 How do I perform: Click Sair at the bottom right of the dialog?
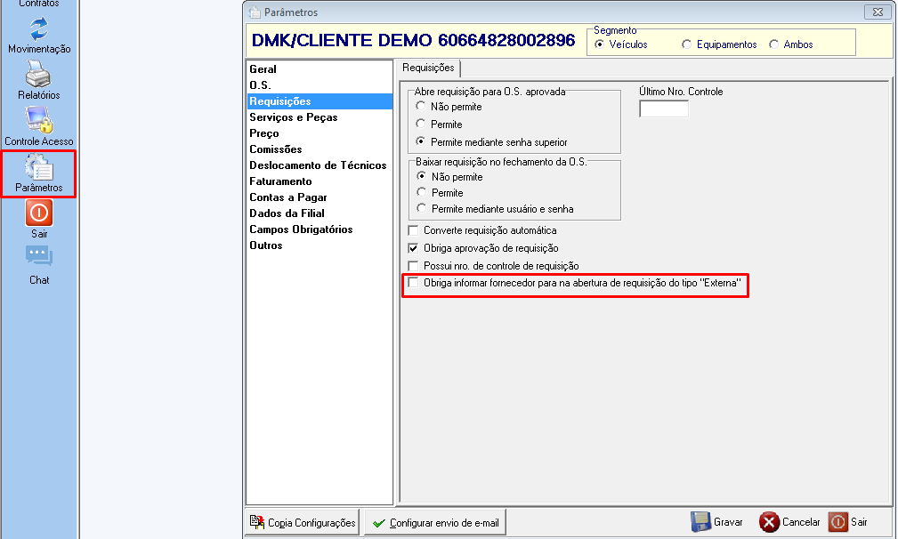click(x=848, y=522)
